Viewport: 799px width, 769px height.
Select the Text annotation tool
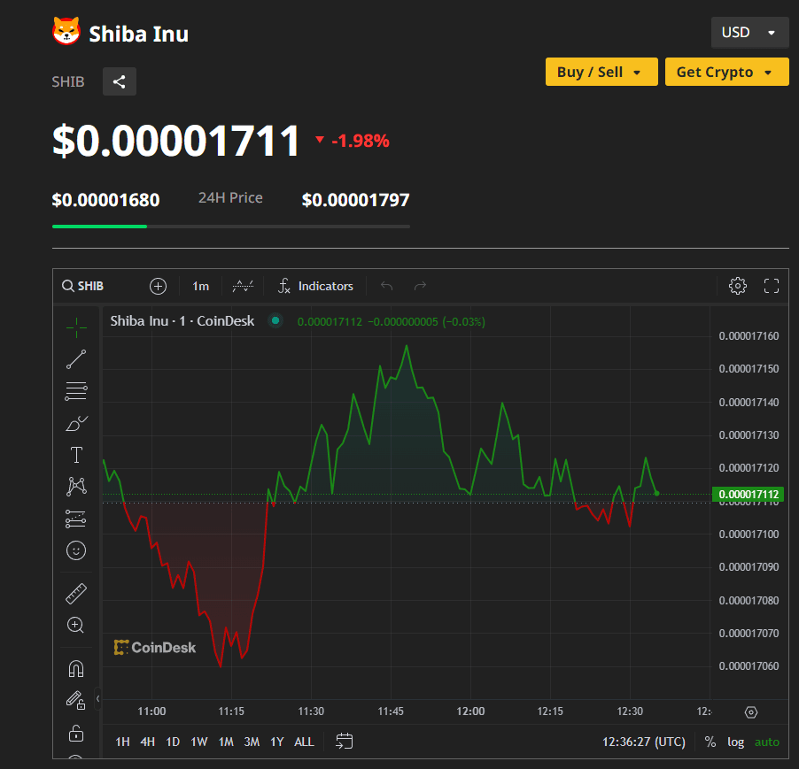point(76,455)
